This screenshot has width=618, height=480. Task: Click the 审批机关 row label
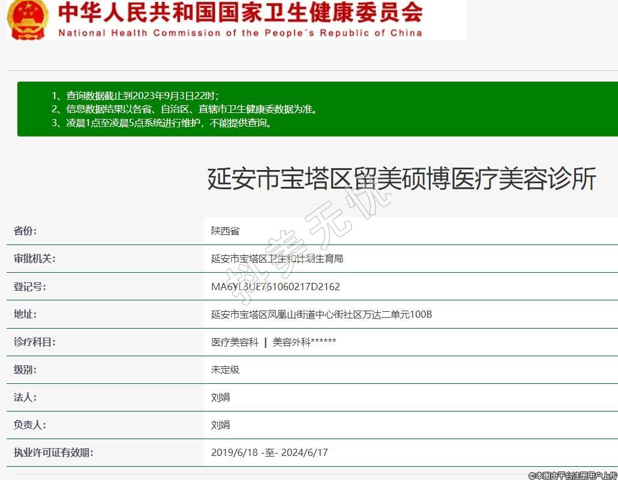(x=34, y=258)
